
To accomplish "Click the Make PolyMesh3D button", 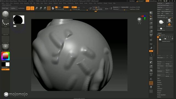I will (167, 12).
